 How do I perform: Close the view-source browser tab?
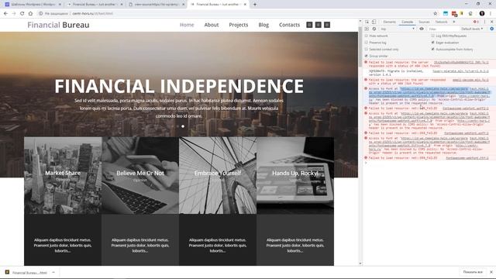183,5
